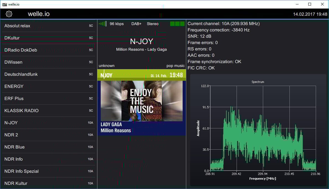Click the Million Reasons - Lady Gaga text
329x189 pixels.
[141, 50]
